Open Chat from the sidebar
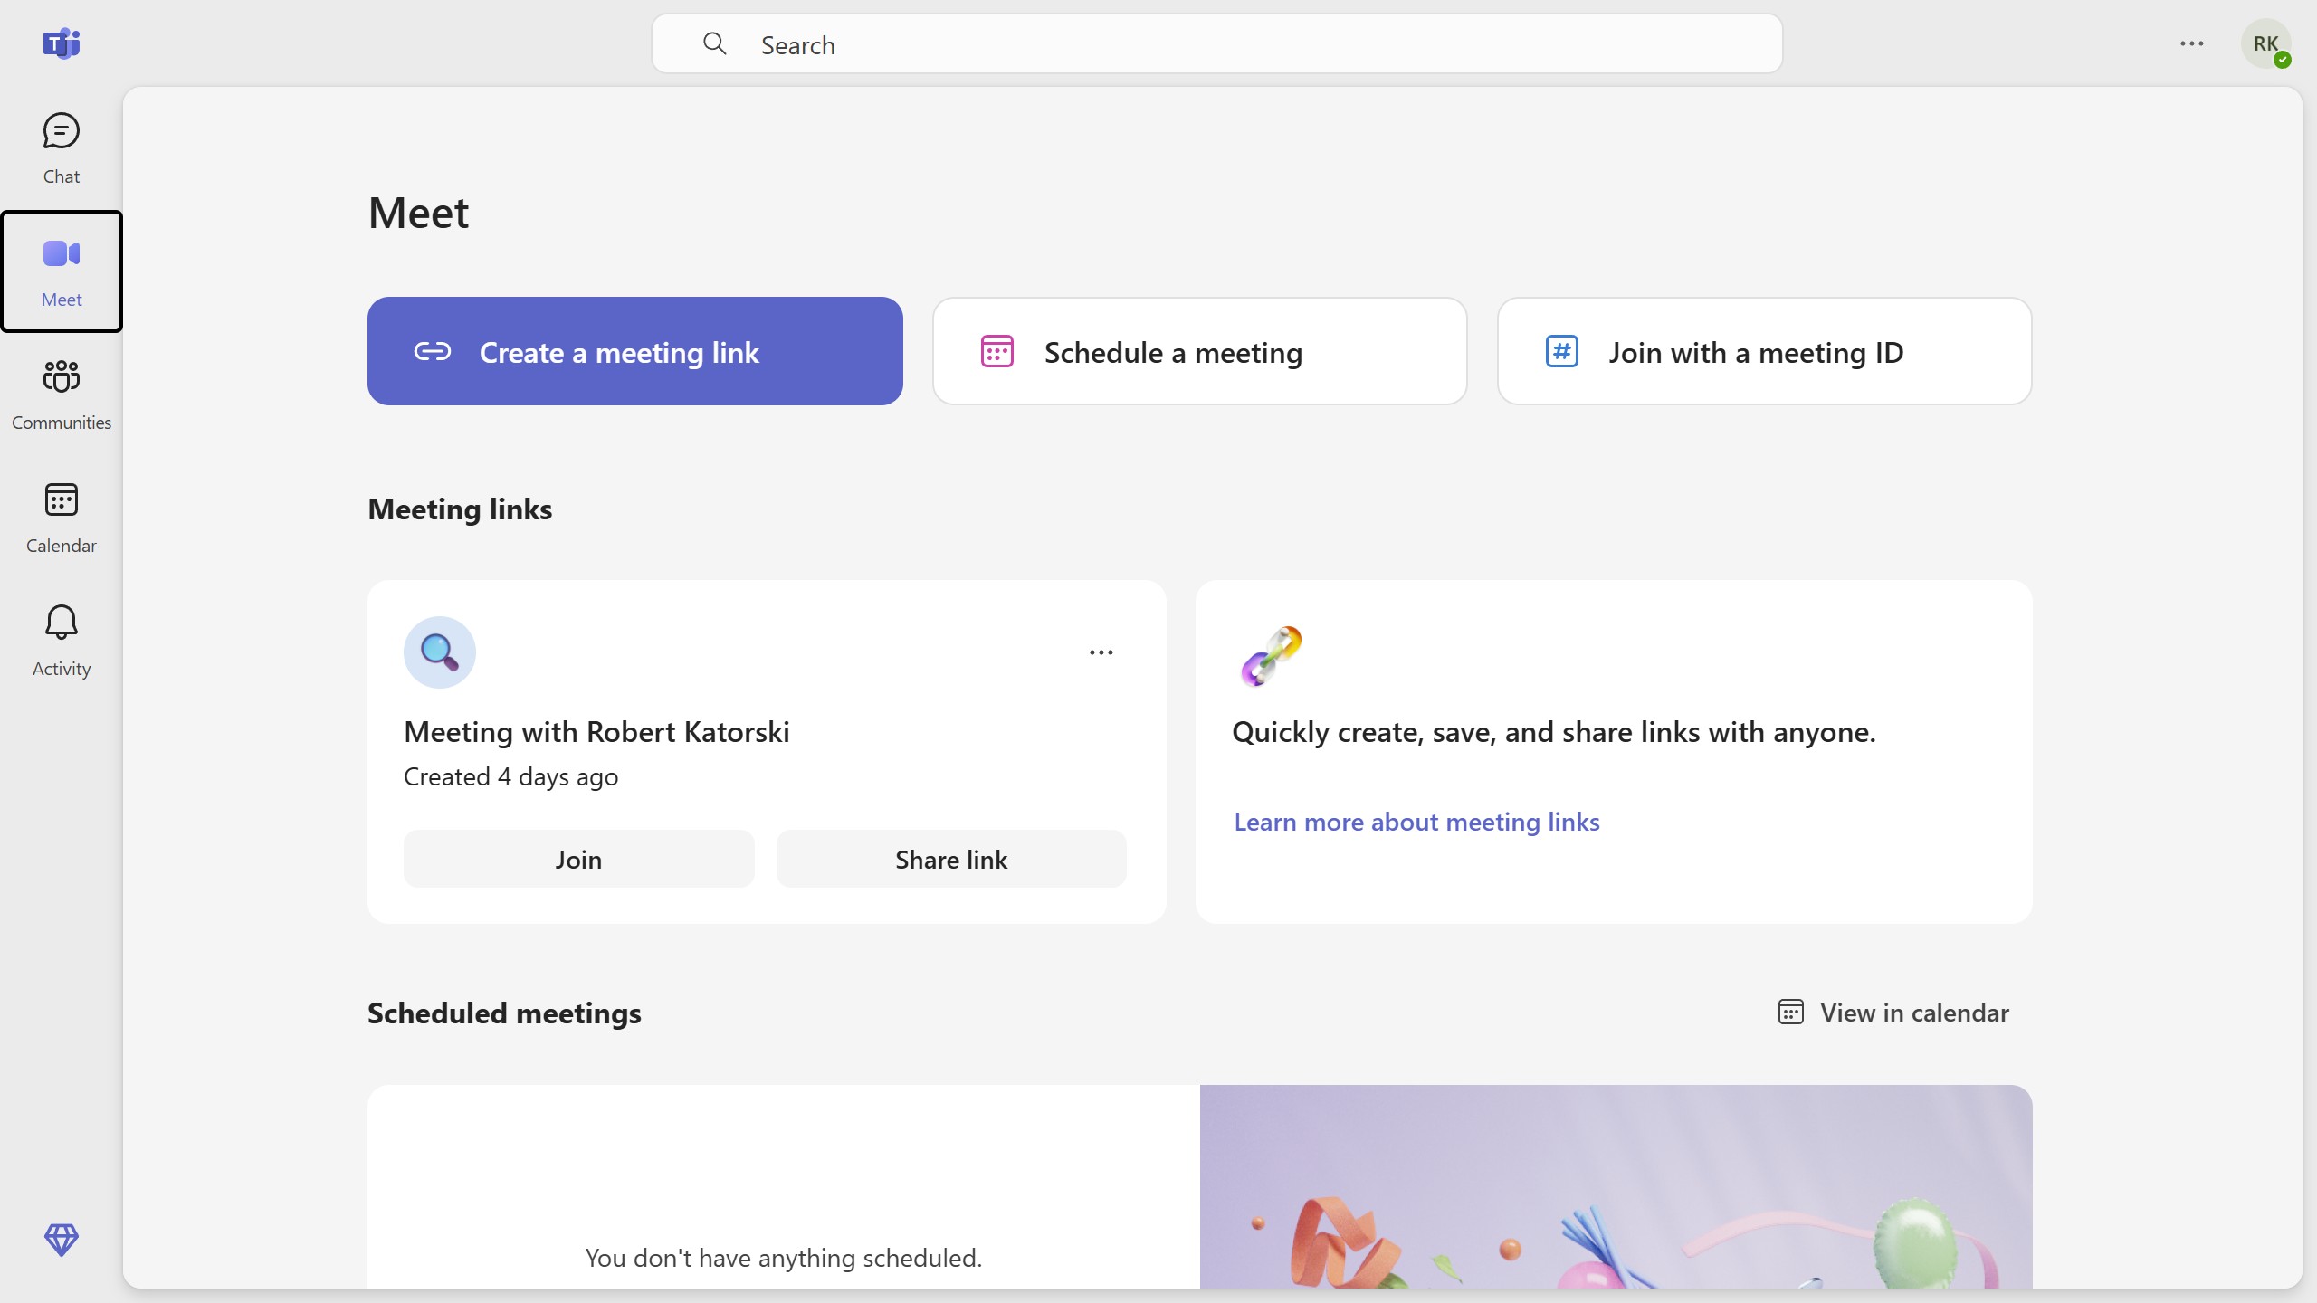Image resolution: width=2317 pixels, height=1303 pixels. point(60,147)
